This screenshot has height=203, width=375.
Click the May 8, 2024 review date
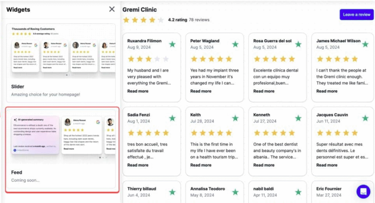pyautogui.click(x=202, y=195)
